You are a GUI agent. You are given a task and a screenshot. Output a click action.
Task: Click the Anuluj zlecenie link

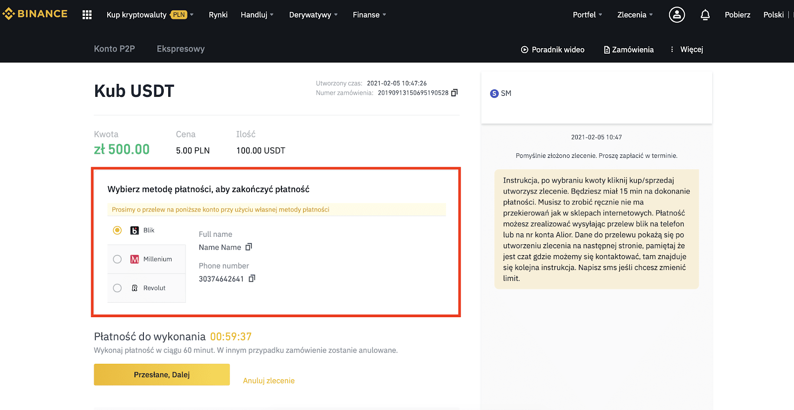269,381
